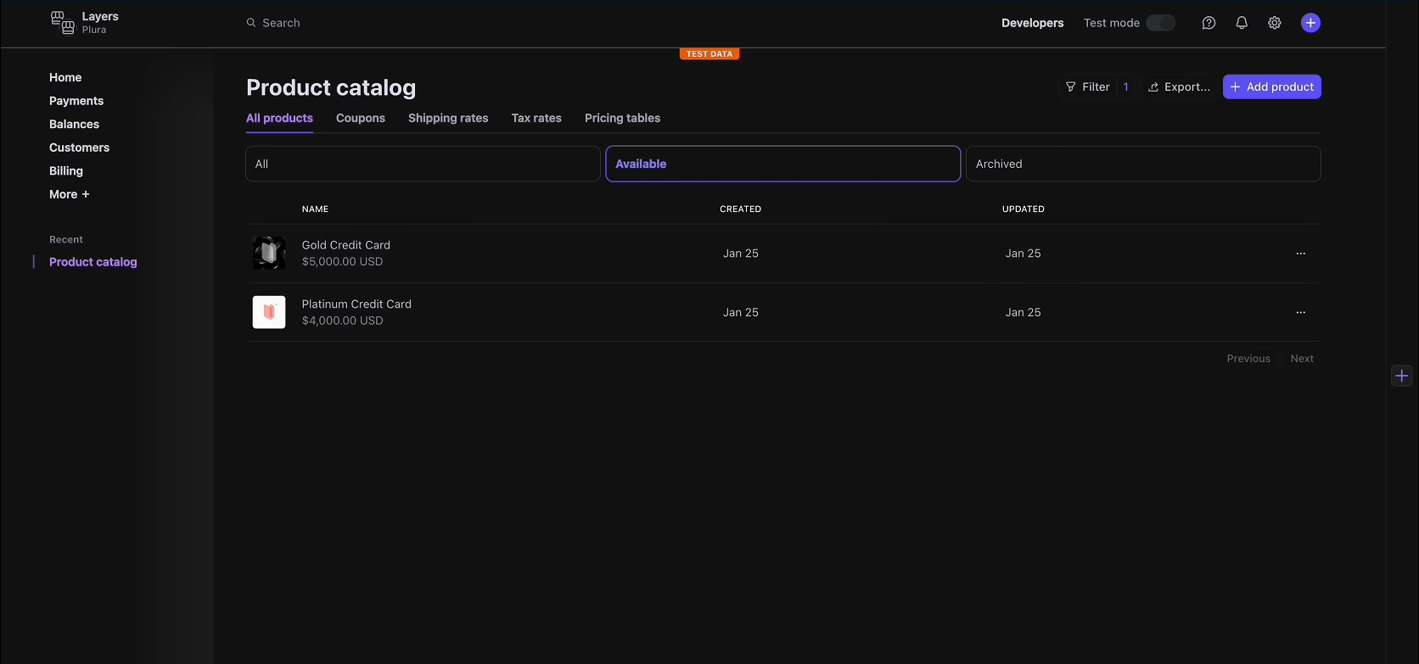Click the Filter funnel icon
Image resolution: width=1419 pixels, height=664 pixels.
pos(1071,86)
